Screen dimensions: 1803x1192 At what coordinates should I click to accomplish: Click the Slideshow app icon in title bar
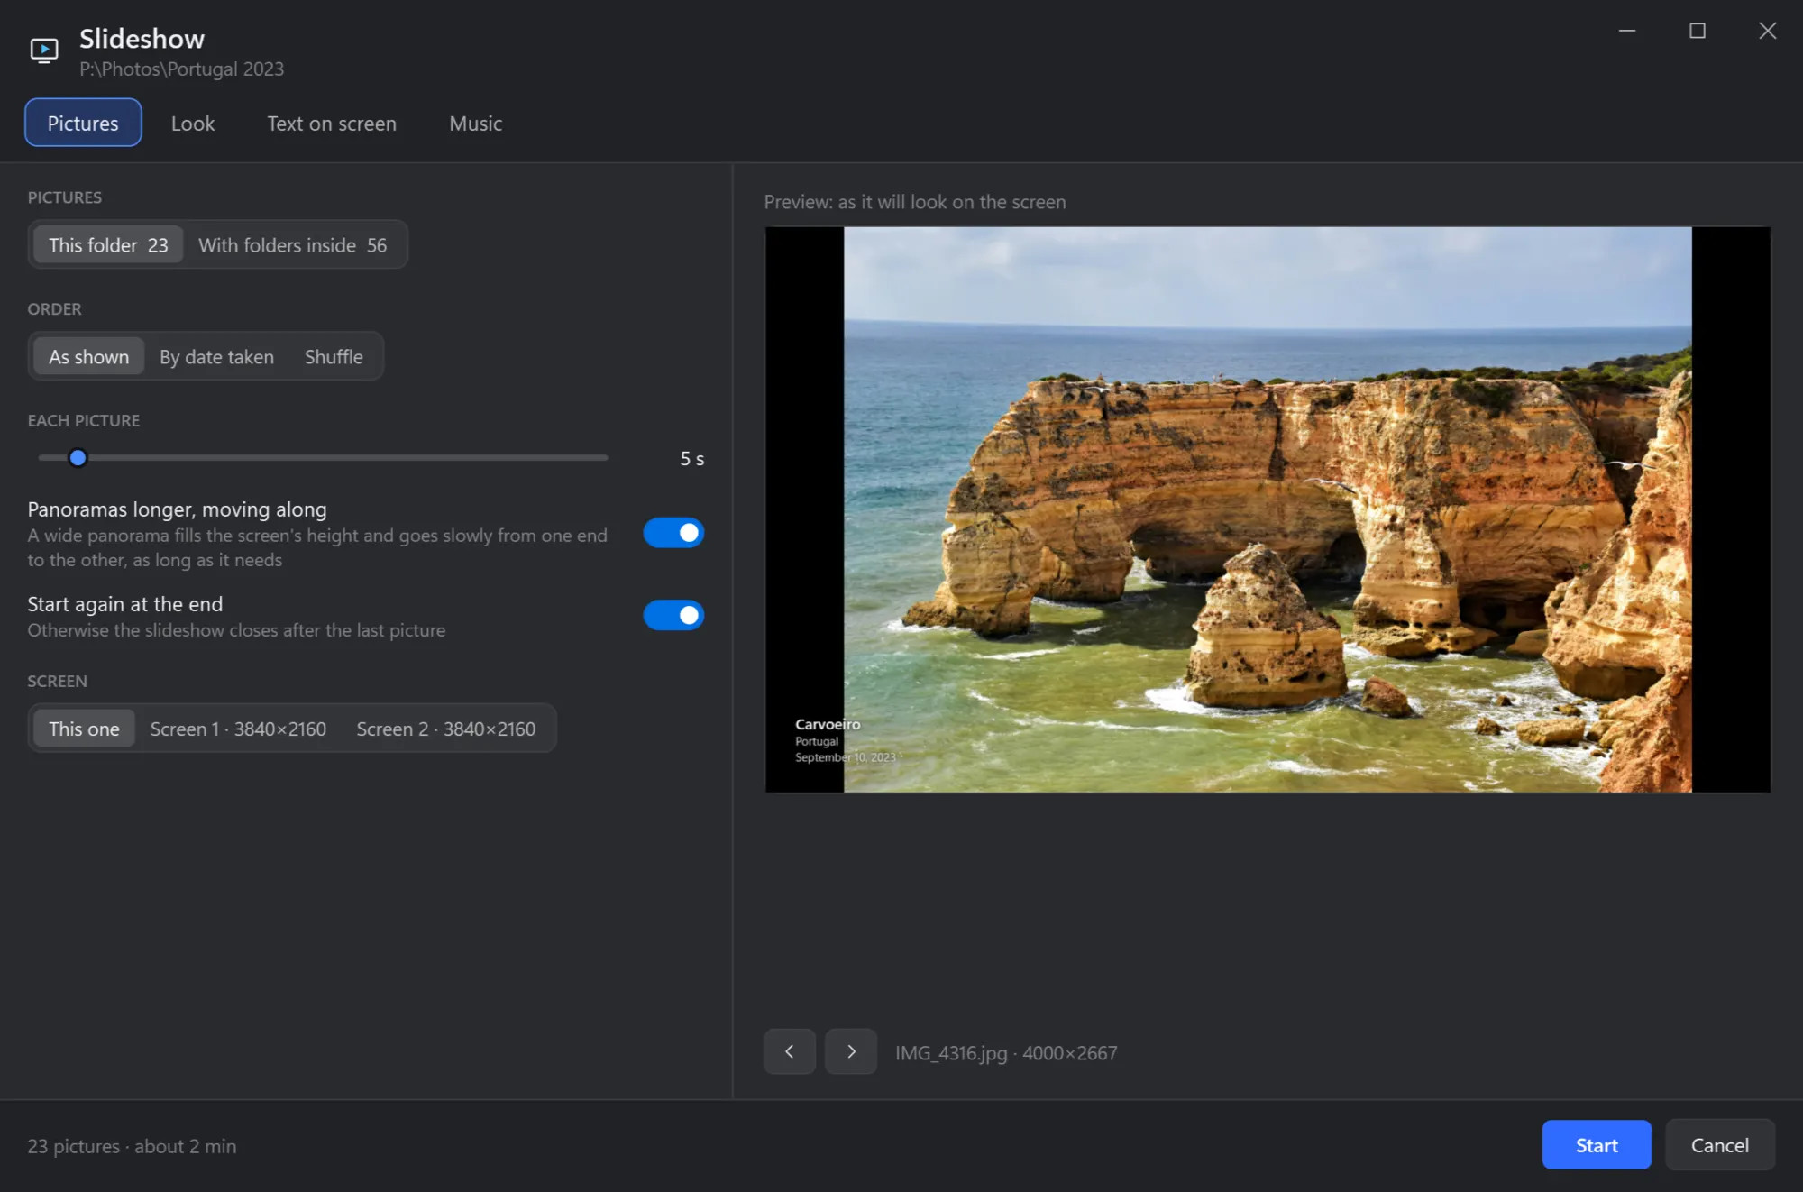43,50
